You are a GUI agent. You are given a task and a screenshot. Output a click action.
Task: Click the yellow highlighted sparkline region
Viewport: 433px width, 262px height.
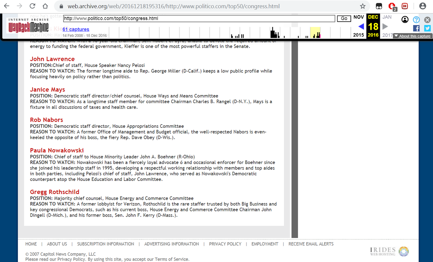coord(315,32)
